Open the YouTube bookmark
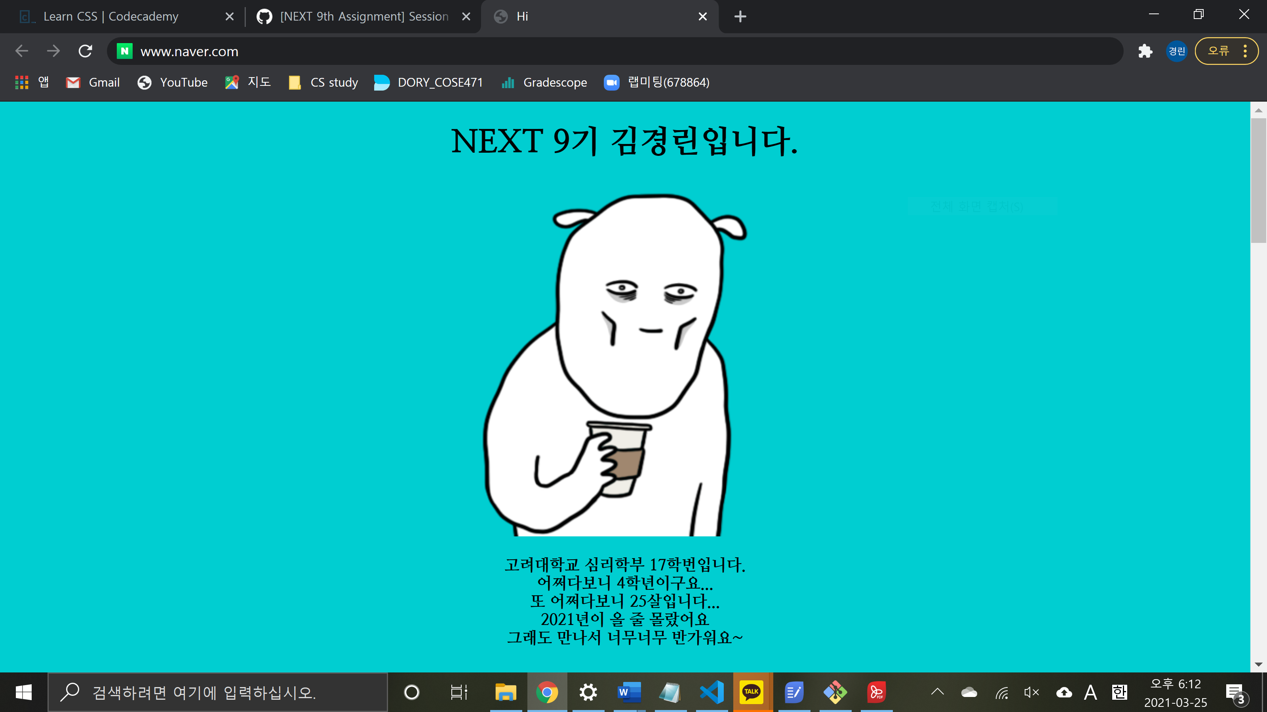This screenshot has height=712, width=1267. (172, 82)
